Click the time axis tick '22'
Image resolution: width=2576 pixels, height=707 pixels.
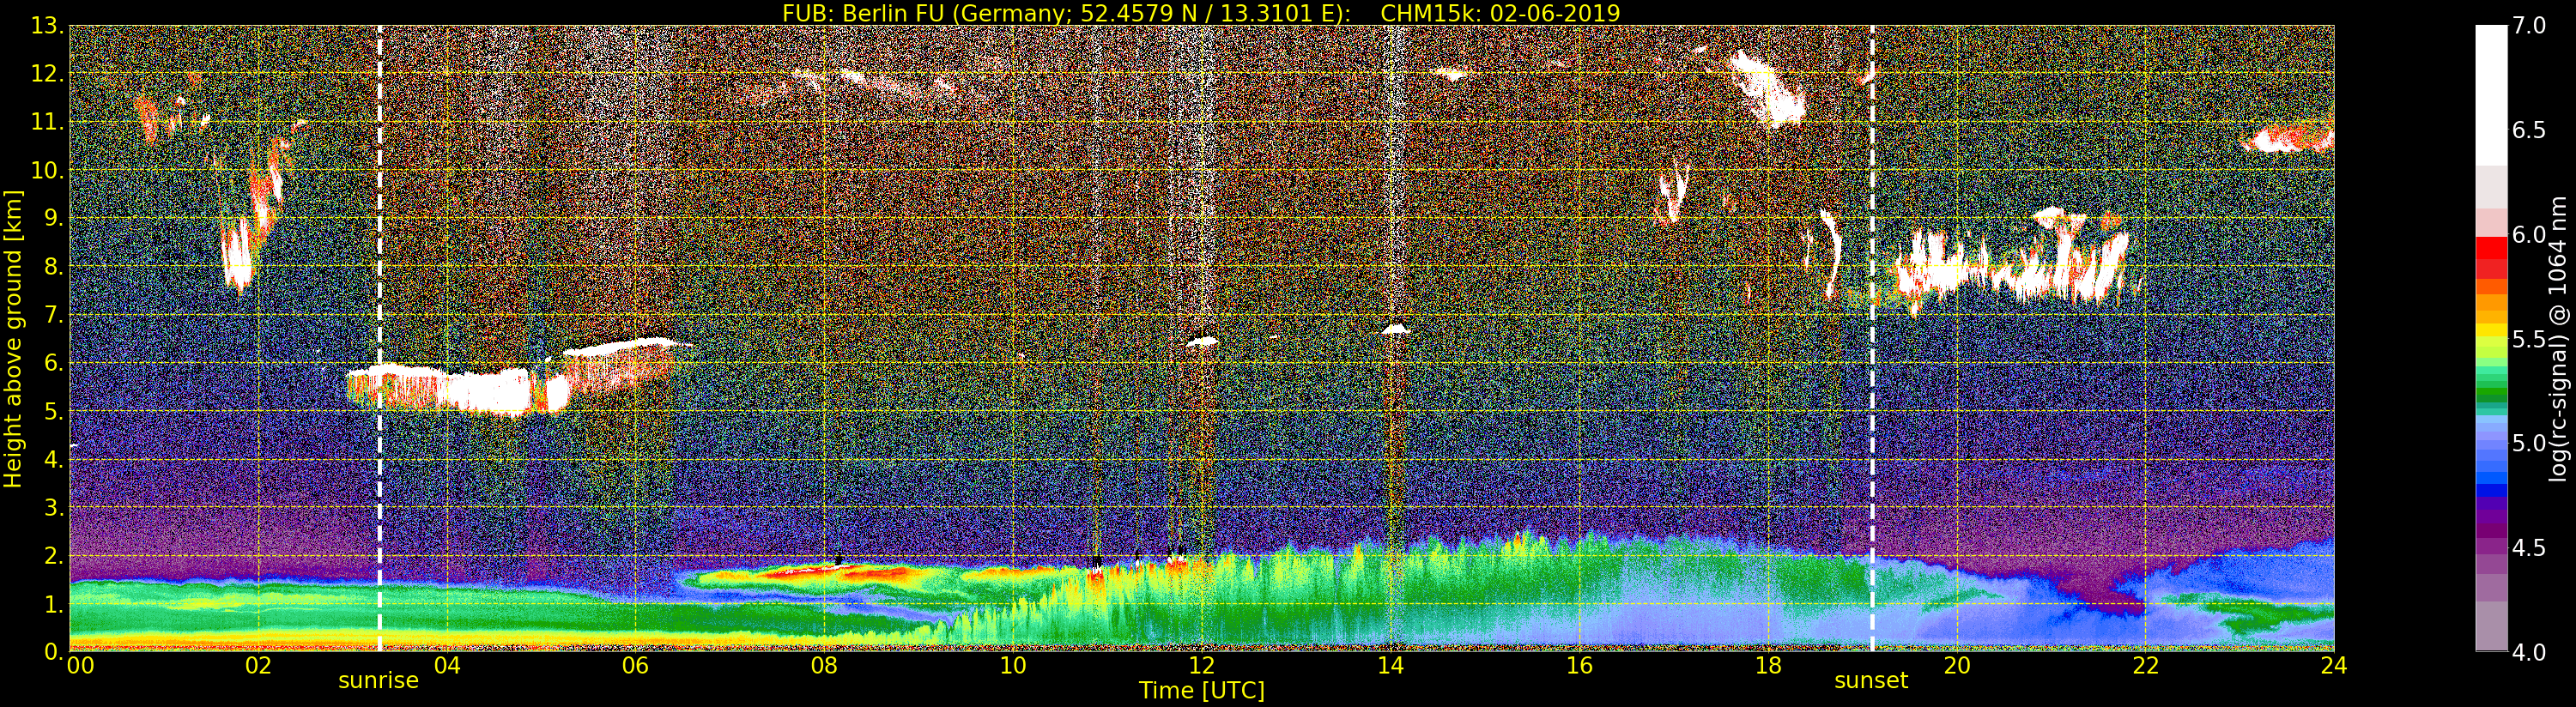pos(2145,665)
